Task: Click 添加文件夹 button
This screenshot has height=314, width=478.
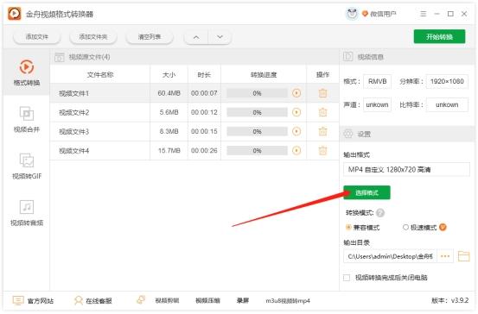Action: (93, 37)
